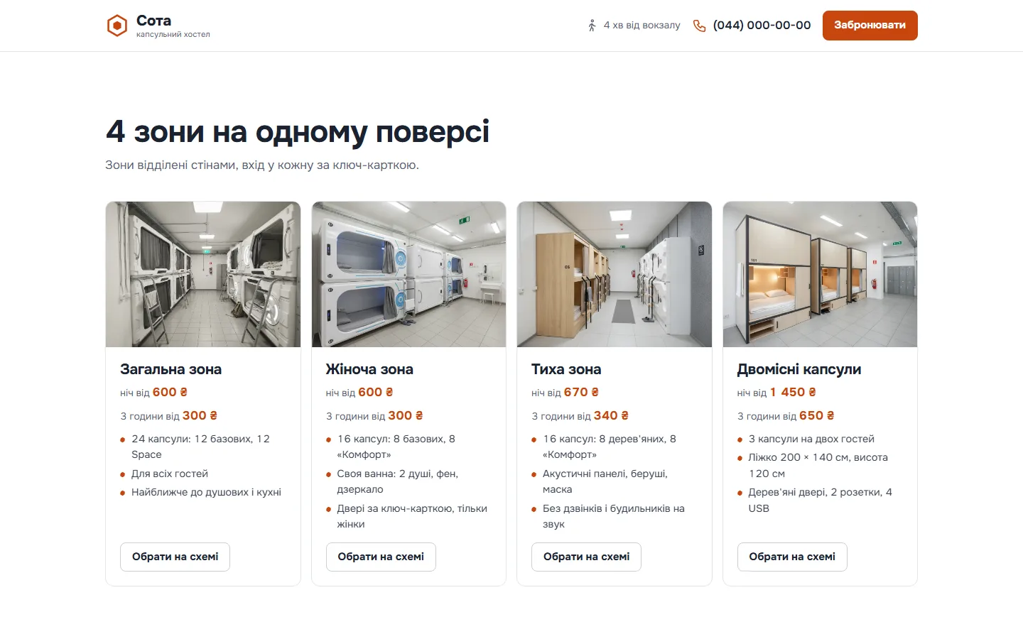The image size is (1023, 639).
Task: Open the Двомісні капсули photo
Action: pyautogui.click(x=820, y=275)
